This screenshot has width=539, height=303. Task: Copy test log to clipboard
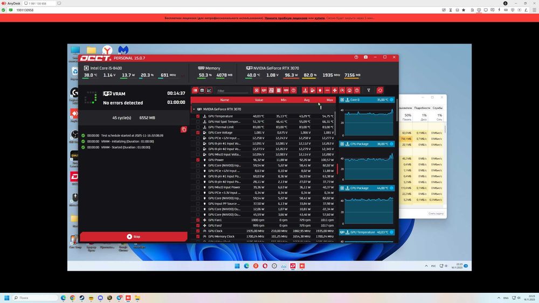click(184, 129)
